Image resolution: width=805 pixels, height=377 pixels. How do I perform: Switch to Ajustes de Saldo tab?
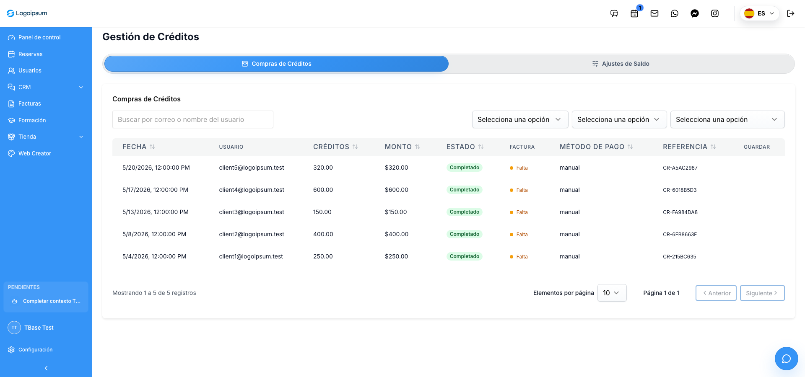point(621,64)
